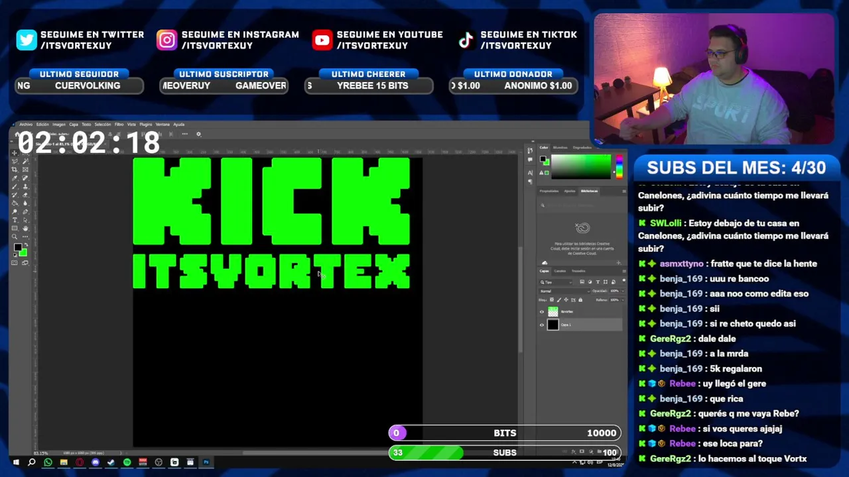The height and width of the screenshot is (477, 849).
Task: Select the History Brush tool
Action: pos(15,195)
